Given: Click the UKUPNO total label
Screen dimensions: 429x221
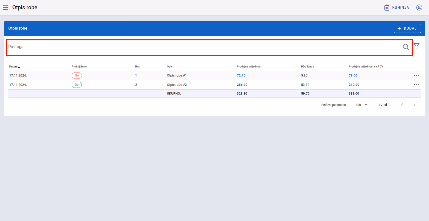Looking at the screenshot, I should tap(174, 94).
